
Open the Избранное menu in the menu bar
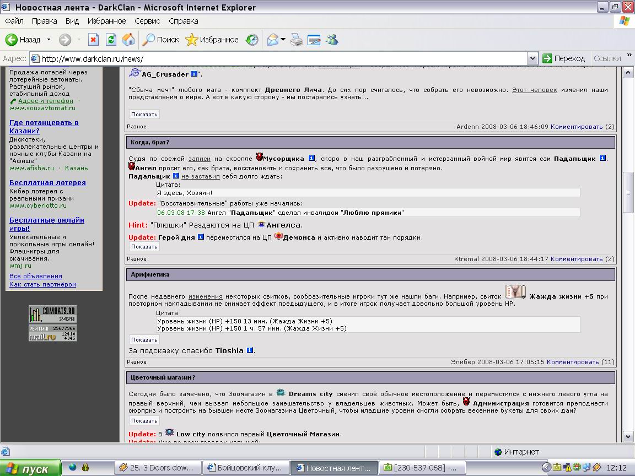[x=106, y=21]
